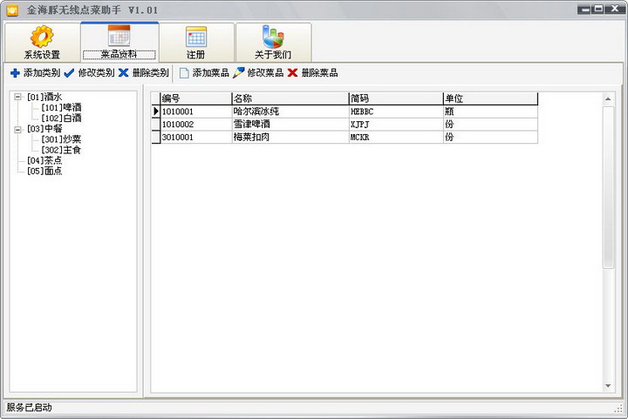This screenshot has height=419, width=628.
Task: Select the 菜品资料 calendar icon
Action: click(119, 36)
